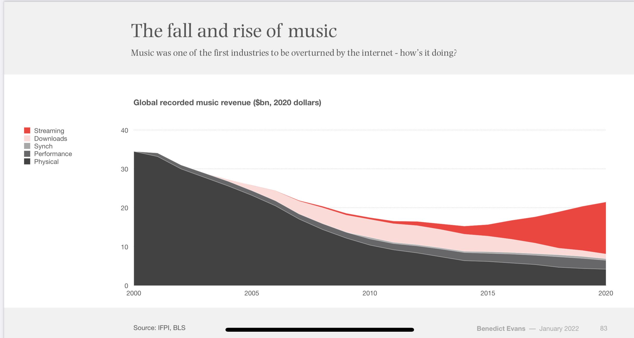The height and width of the screenshot is (338, 634).
Task: Click the 2015 label on the x-axis
Action: pos(488,293)
